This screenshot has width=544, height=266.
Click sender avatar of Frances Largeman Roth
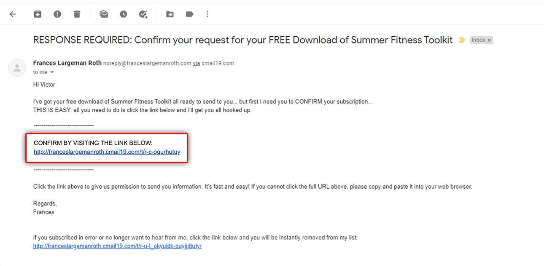pos(17,68)
